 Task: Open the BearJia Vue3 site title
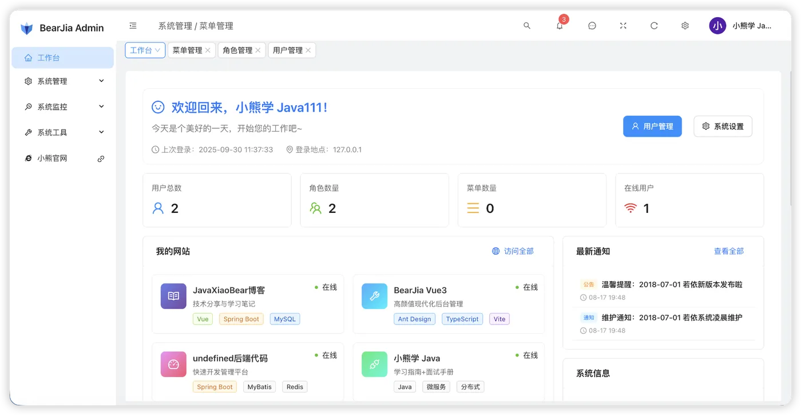421,290
